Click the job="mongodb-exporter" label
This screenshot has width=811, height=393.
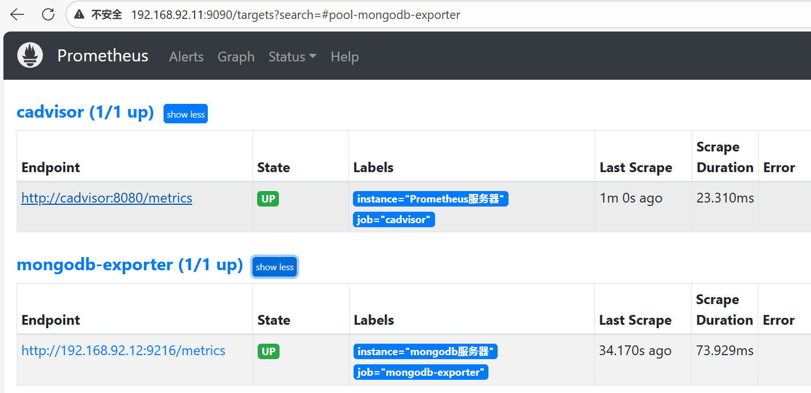point(421,372)
